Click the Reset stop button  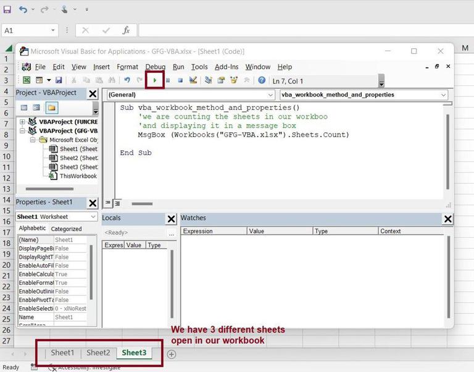180,80
